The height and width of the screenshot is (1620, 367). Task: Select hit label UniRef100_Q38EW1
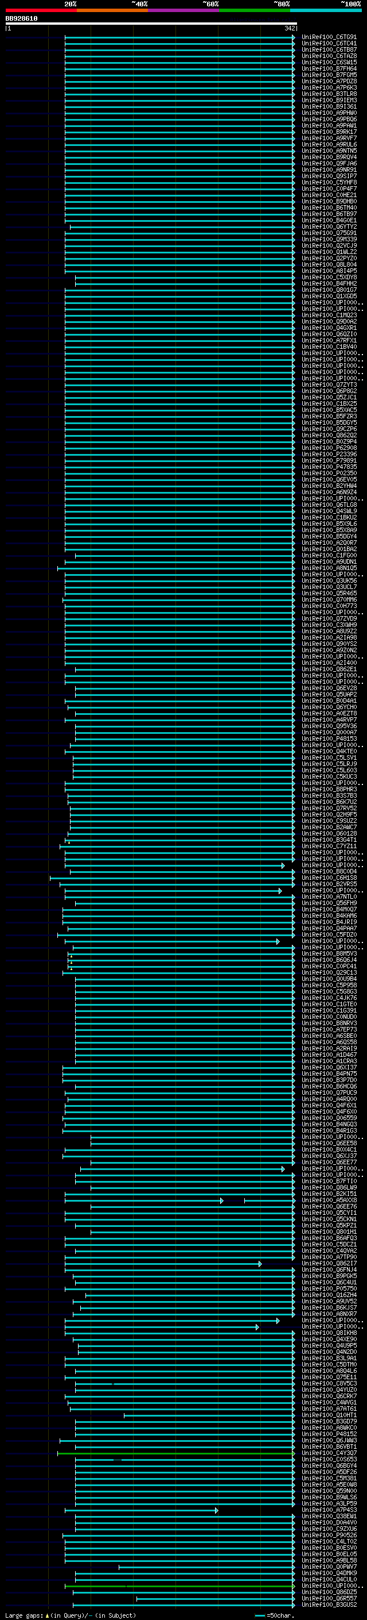coord(329,1516)
